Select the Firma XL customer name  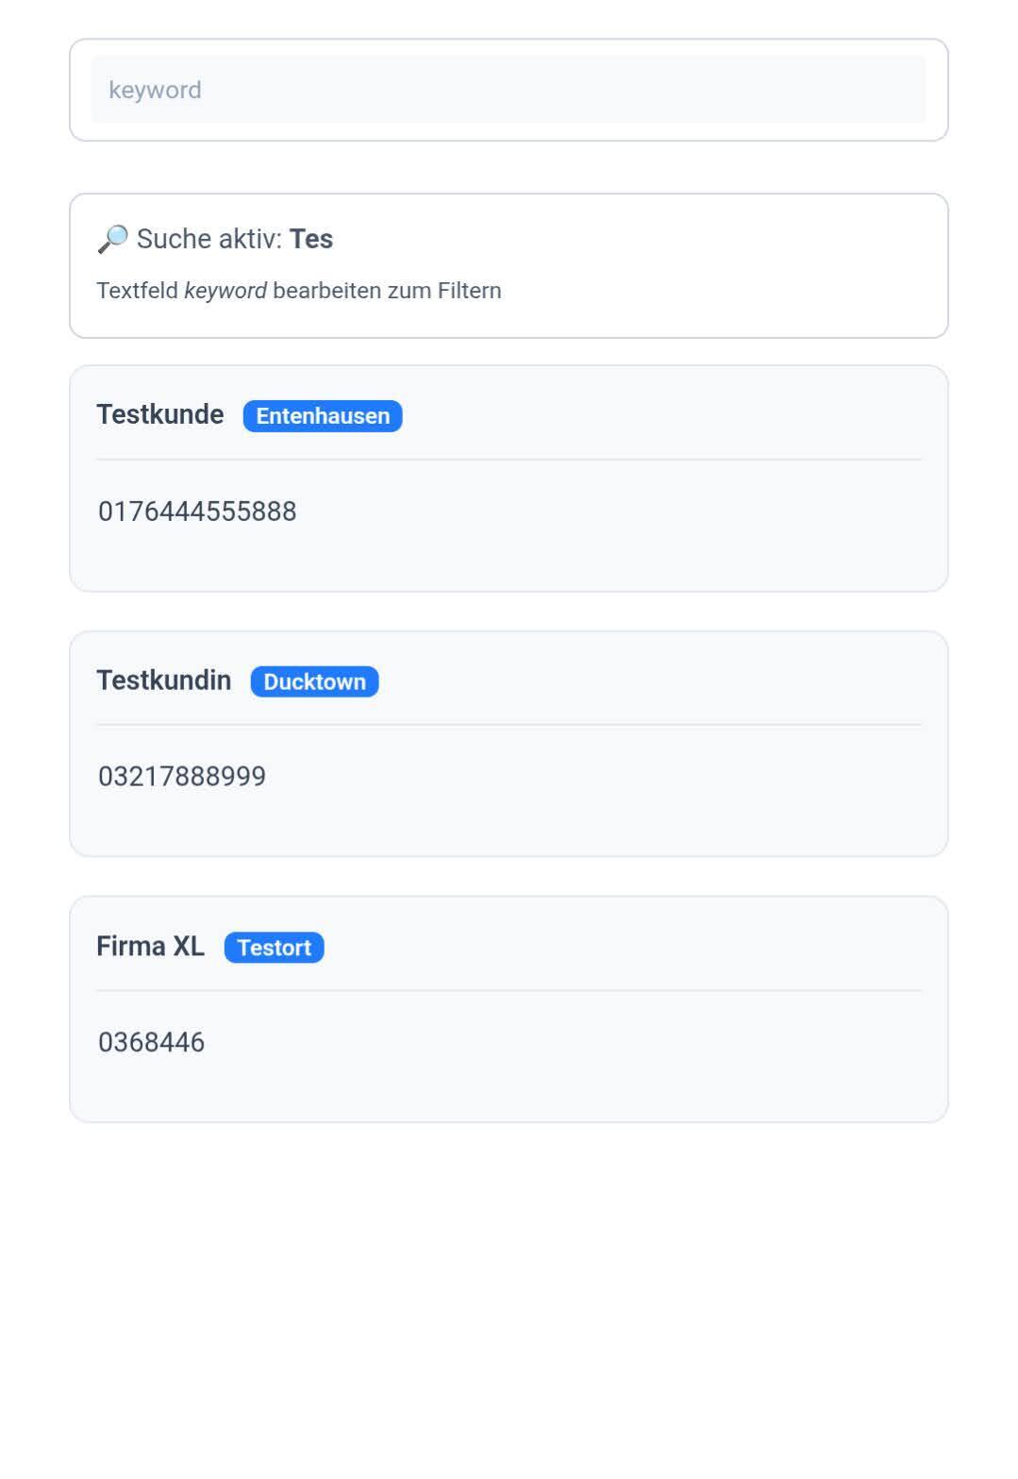pyautogui.click(x=150, y=947)
